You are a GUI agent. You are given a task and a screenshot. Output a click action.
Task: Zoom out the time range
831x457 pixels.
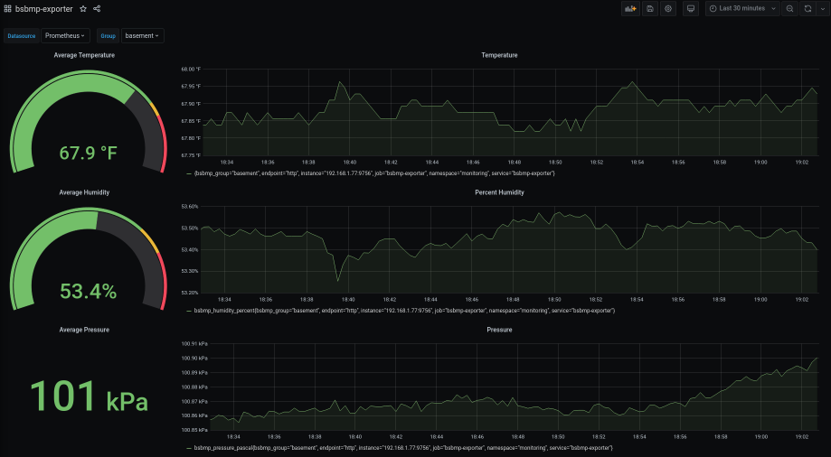coord(789,8)
